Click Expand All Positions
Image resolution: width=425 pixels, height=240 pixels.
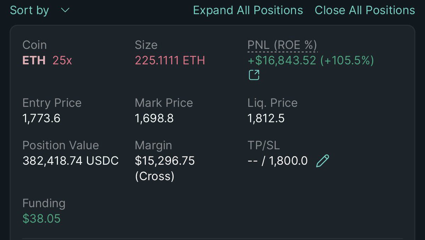click(x=248, y=10)
